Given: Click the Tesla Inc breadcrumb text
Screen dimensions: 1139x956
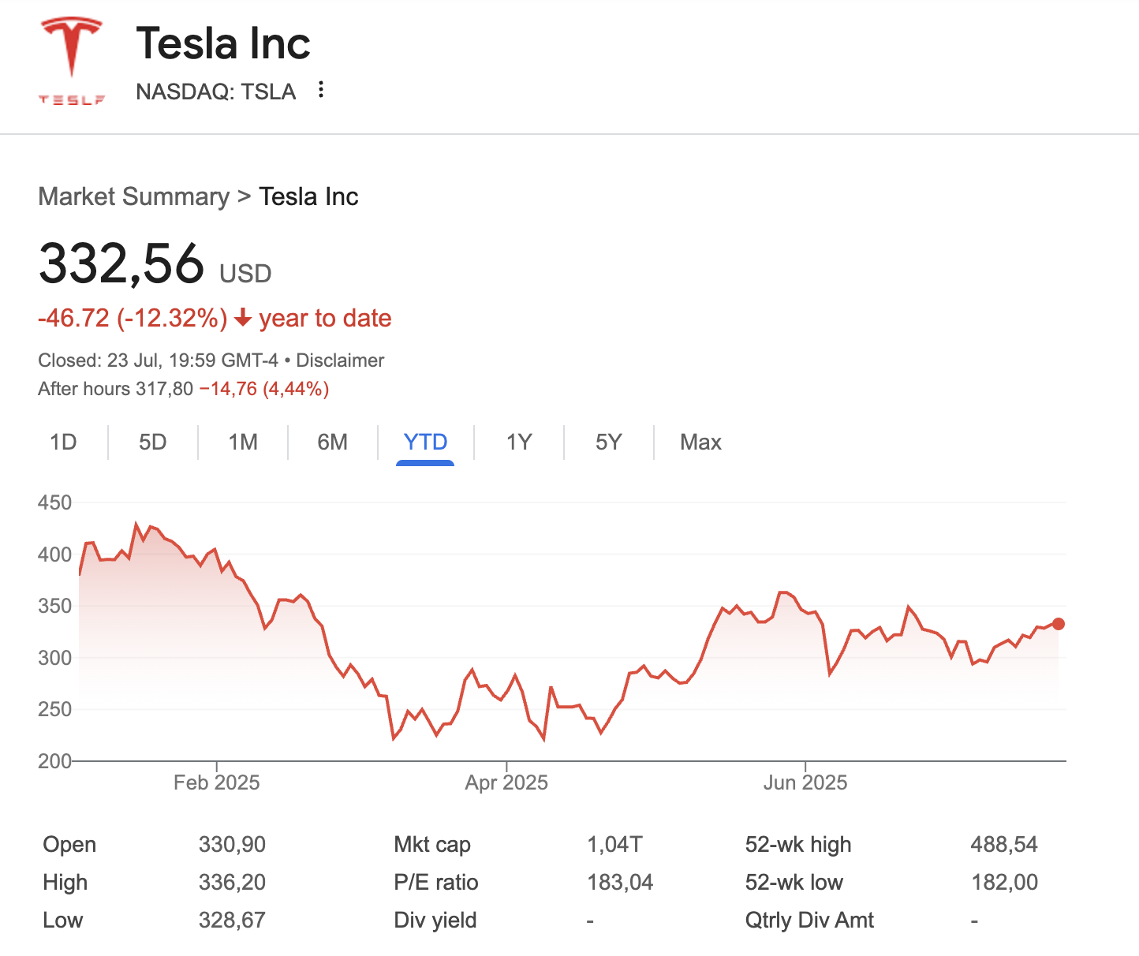Looking at the screenshot, I should point(308,196).
